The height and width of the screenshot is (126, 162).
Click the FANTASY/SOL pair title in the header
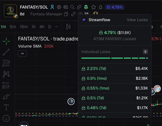tap(34, 7)
